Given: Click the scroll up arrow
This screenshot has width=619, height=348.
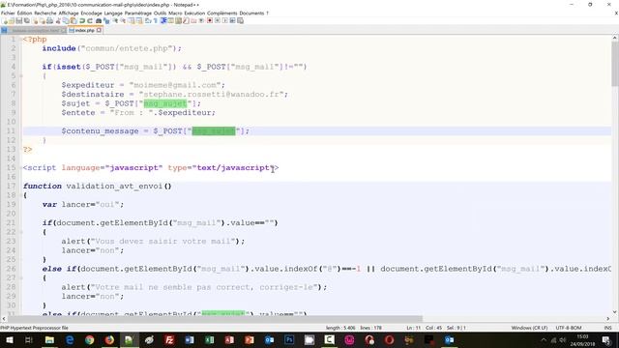Looking at the screenshot, I should tap(615, 38).
